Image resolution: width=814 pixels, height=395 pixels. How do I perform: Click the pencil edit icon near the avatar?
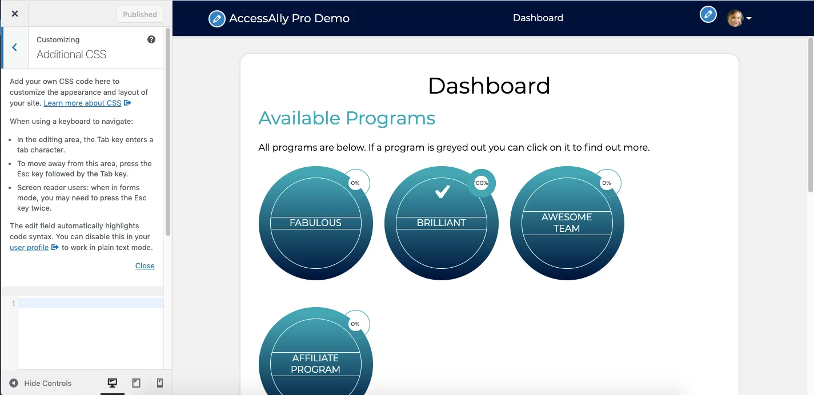(x=708, y=15)
